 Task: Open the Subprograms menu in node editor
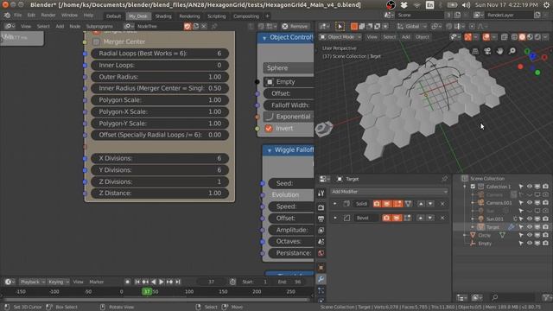tap(99, 27)
